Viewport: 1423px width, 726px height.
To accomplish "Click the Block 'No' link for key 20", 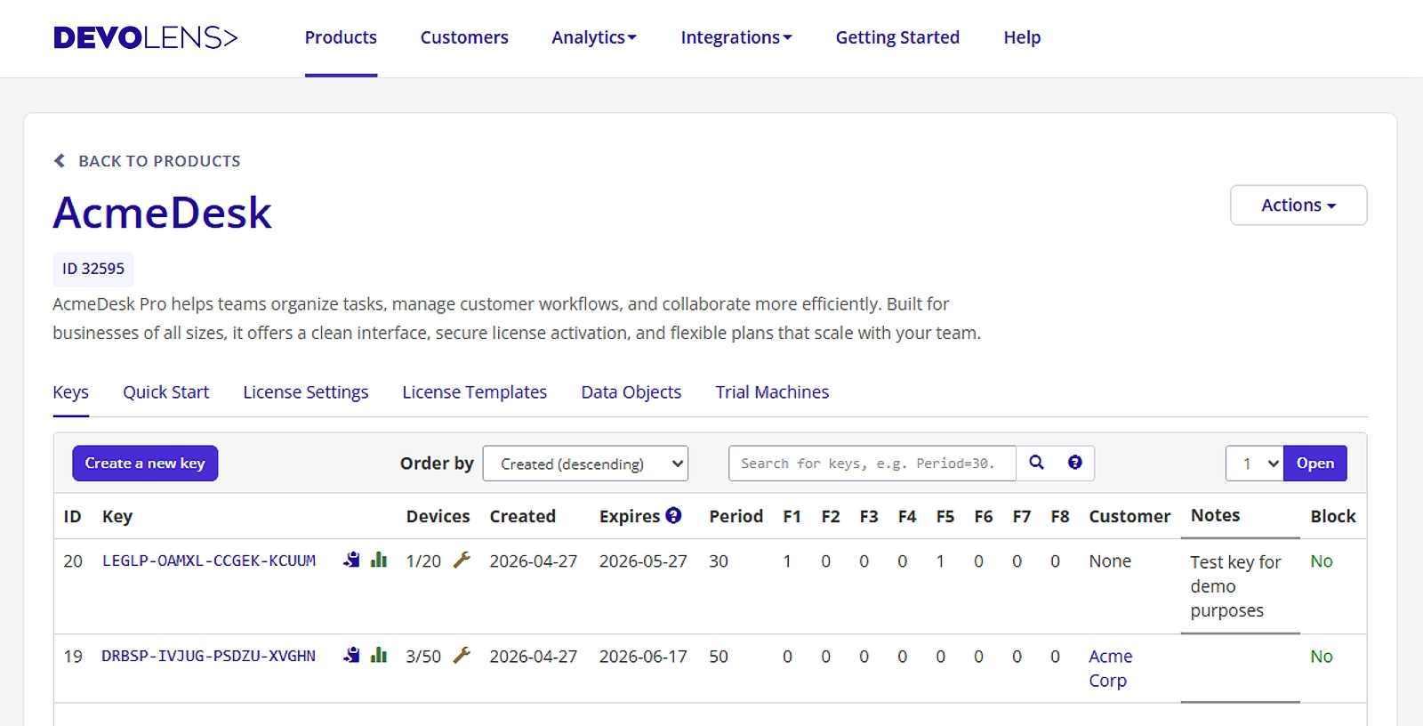I will click(x=1322, y=561).
